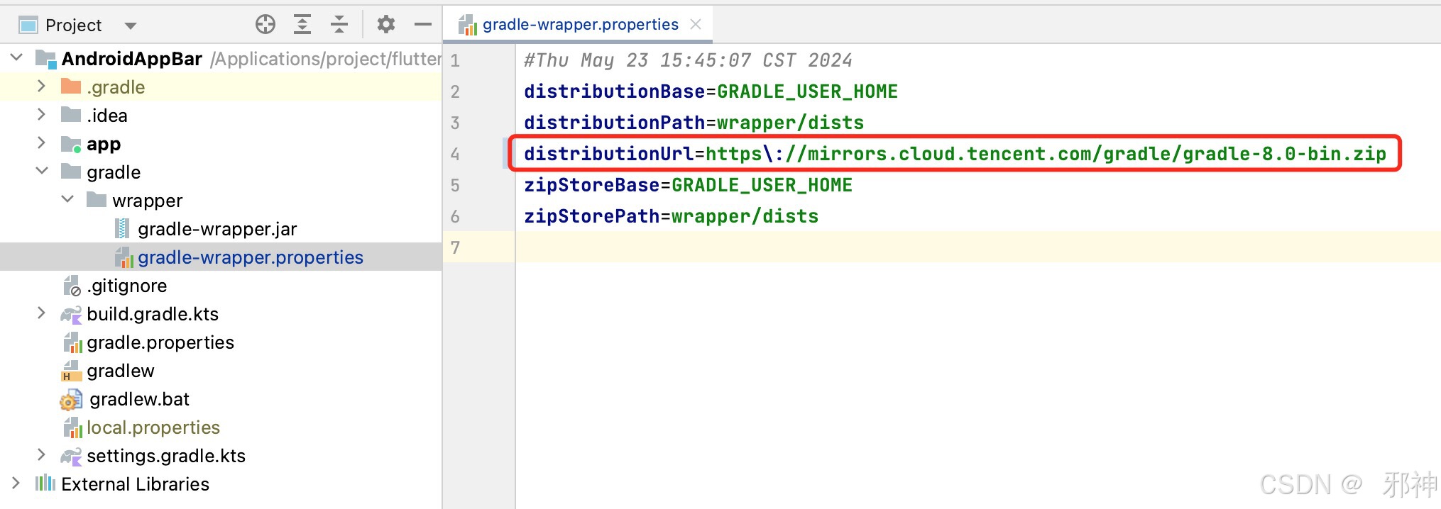Select the app module icon

[x=71, y=144]
